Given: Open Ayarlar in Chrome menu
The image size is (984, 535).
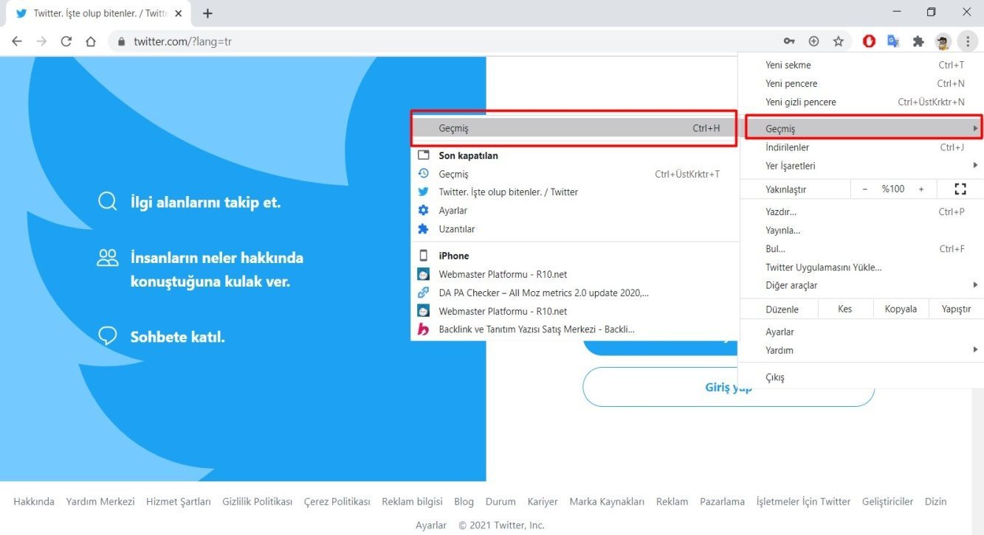Looking at the screenshot, I should [861, 332].
